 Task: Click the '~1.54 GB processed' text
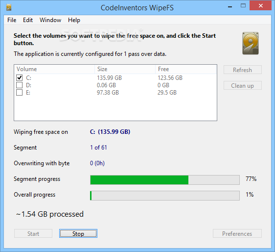point(50,214)
